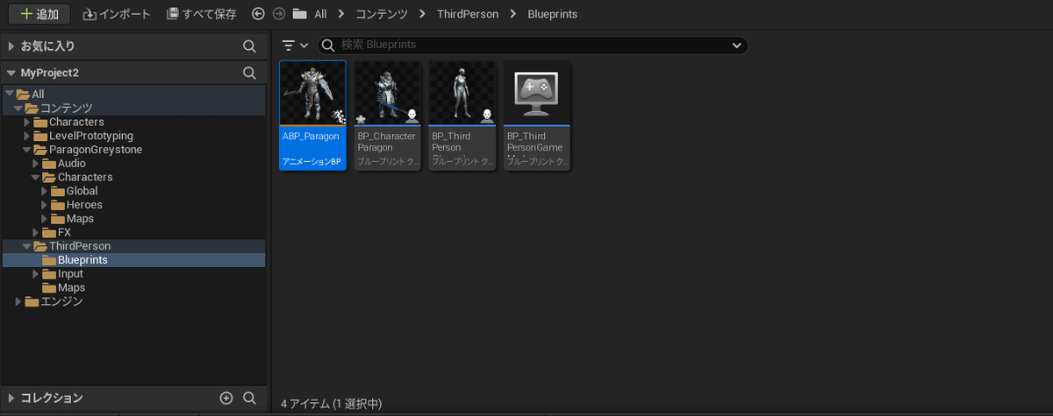This screenshot has height=416, width=1053.
Task: Open the filter dropdown menu
Action: pos(295,46)
